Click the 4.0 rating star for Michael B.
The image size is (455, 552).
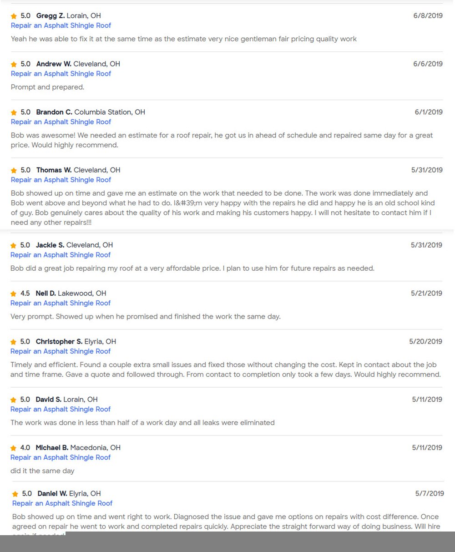pyautogui.click(x=13, y=448)
